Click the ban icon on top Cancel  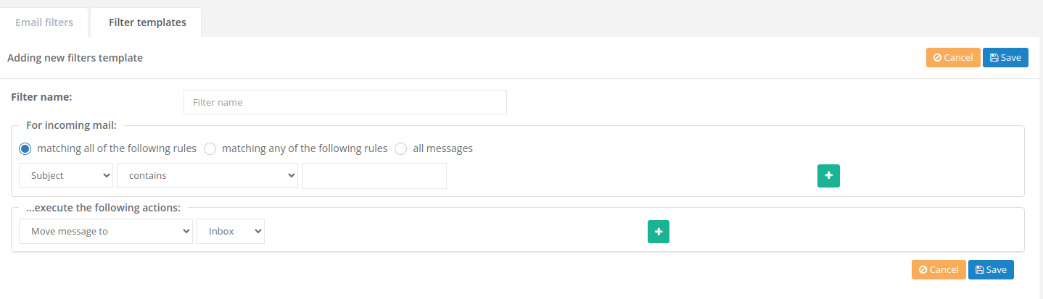click(937, 58)
